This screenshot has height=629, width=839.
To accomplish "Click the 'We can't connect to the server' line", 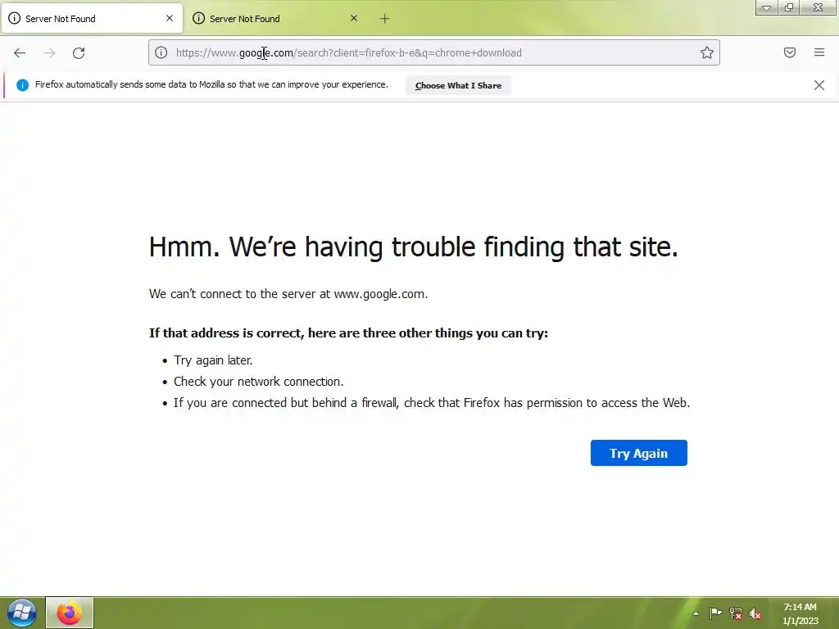I will [288, 294].
